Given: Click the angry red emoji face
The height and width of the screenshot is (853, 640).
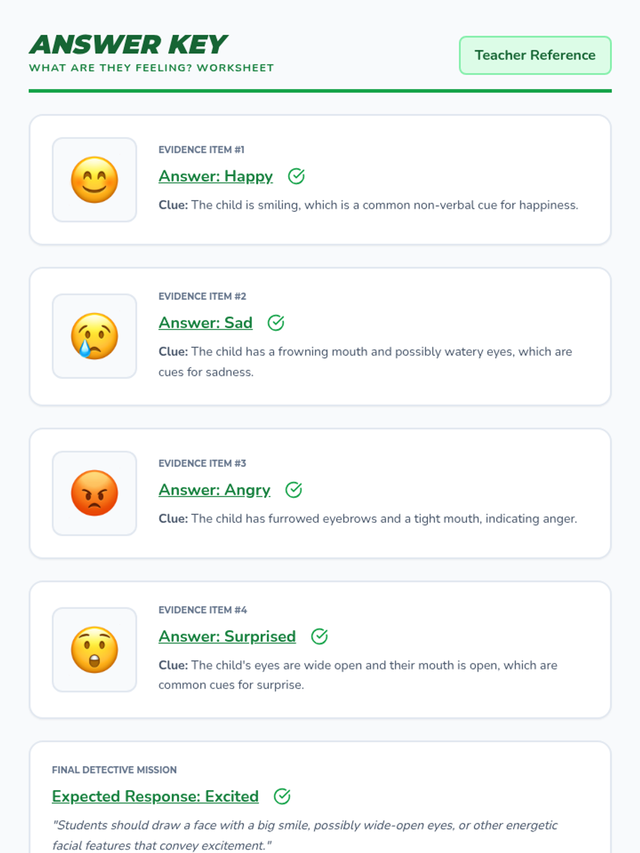Looking at the screenshot, I should 94,493.
